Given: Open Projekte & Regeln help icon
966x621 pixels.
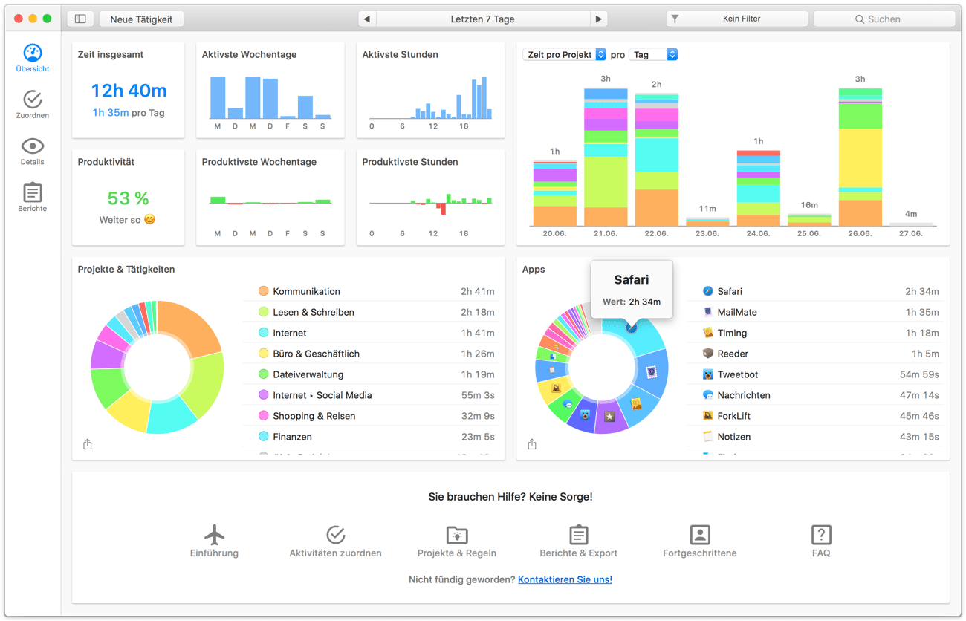Looking at the screenshot, I should pyautogui.click(x=457, y=535).
